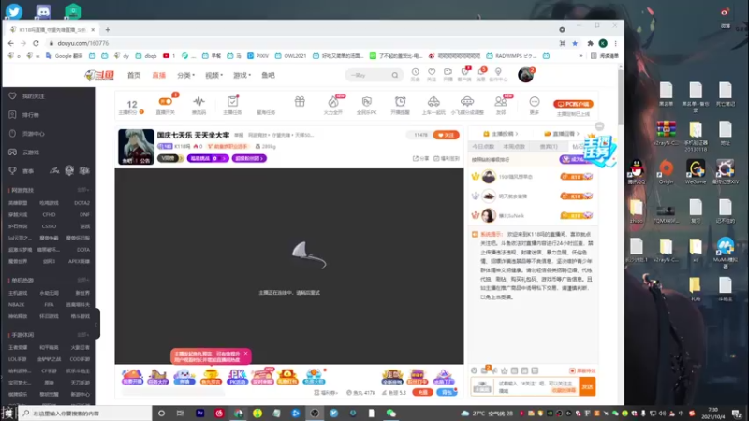Open the 创作中心 location-pin icon

[498, 72]
